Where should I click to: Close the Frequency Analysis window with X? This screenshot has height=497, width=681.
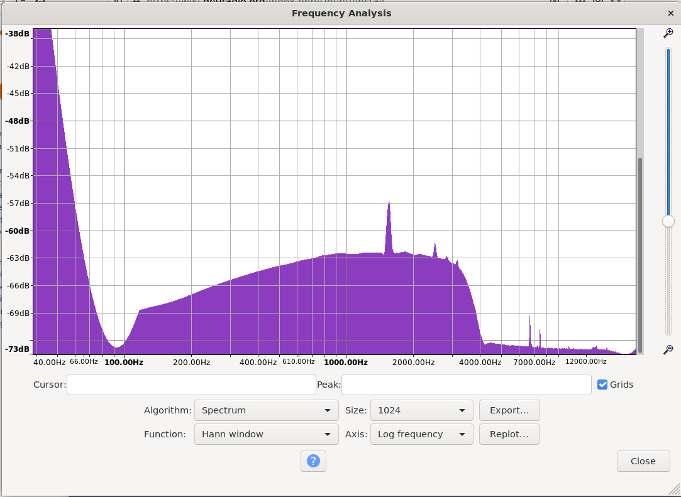tap(670, 13)
